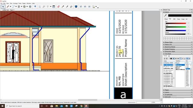Click the third text-style icon in Text Style
This screenshot has width=193, height=108.
169,58
